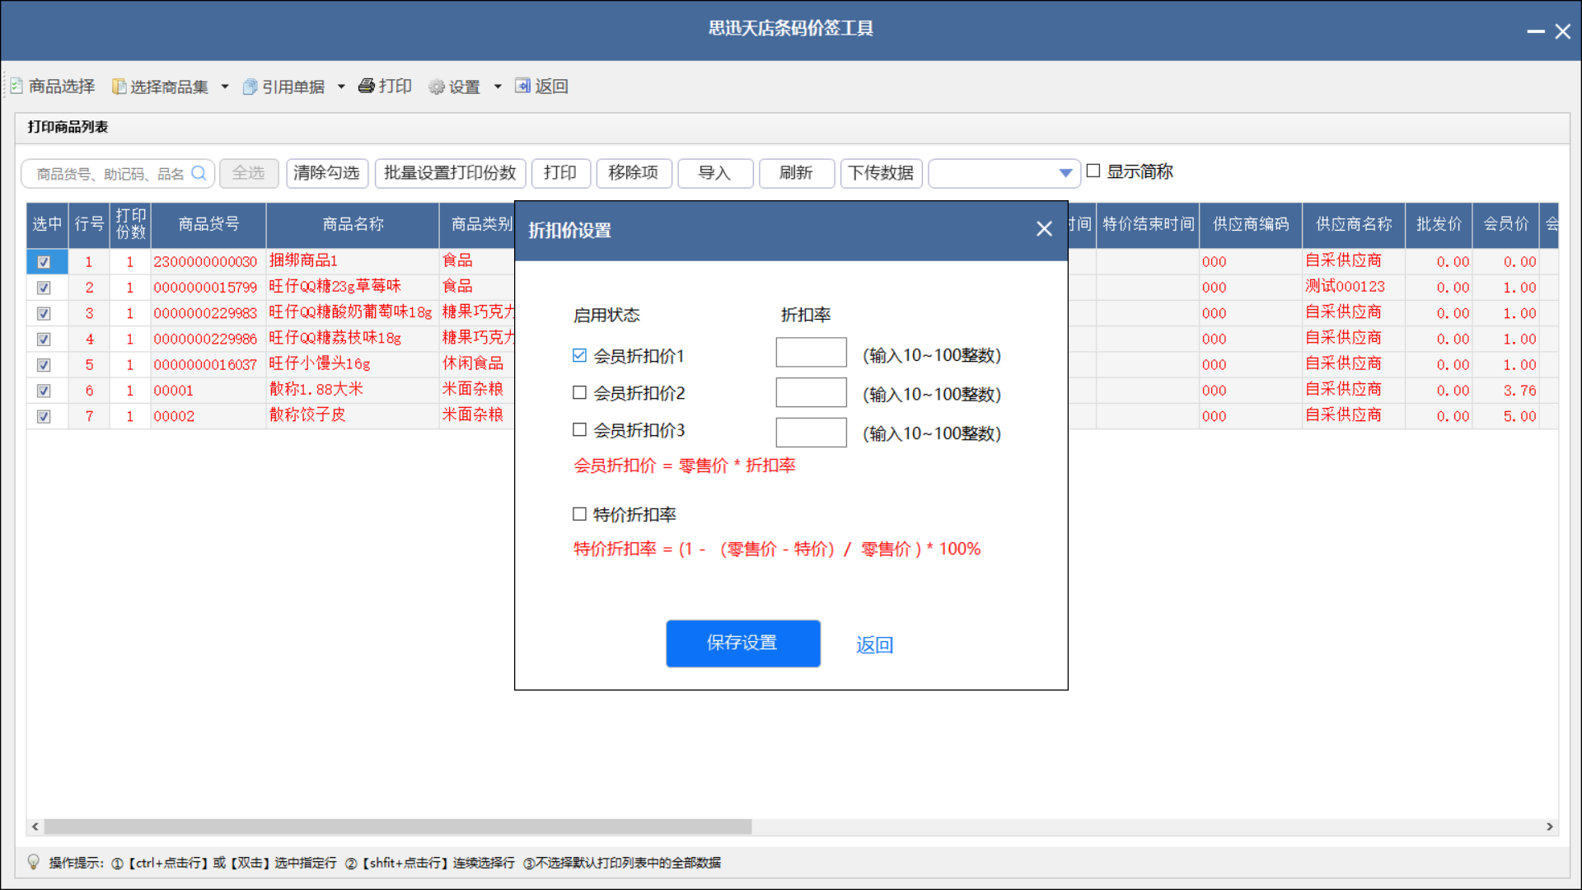Click the 选择商品集 toolbar icon
The width and height of the screenshot is (1582, 890).
point(119,86)
